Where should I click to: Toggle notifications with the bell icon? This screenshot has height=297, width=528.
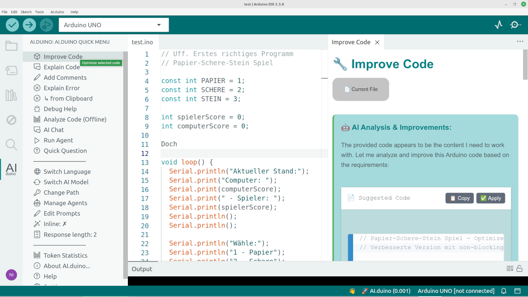503,290
